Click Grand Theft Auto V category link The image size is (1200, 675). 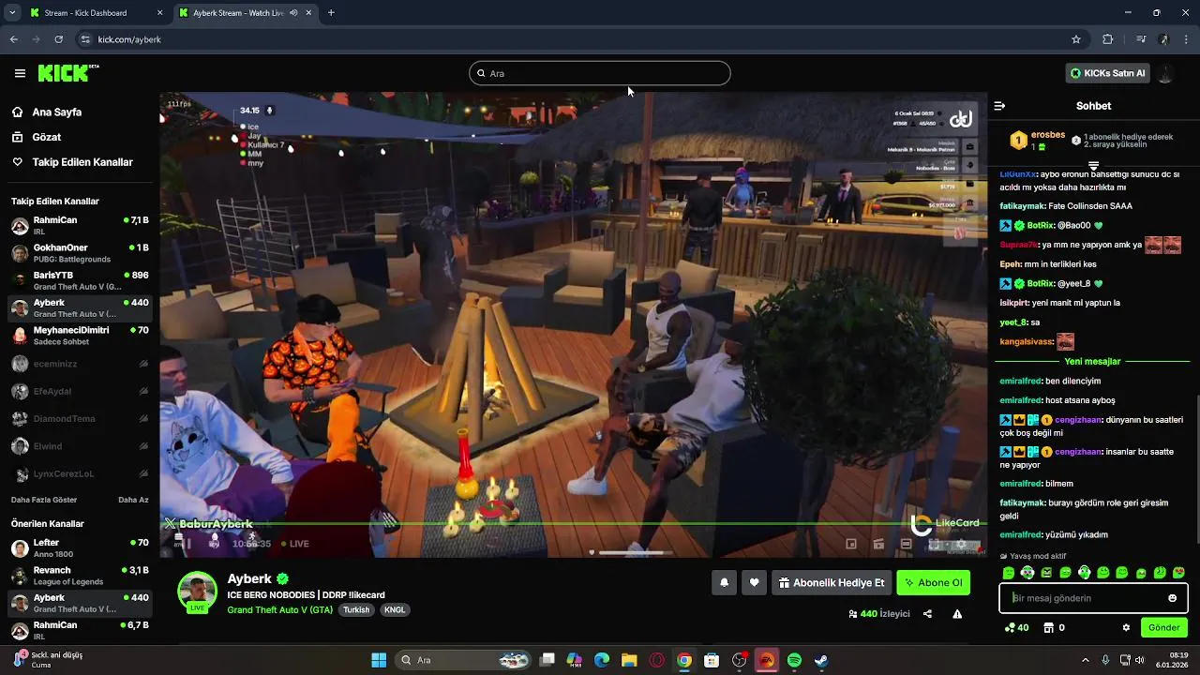coord(279,609)
